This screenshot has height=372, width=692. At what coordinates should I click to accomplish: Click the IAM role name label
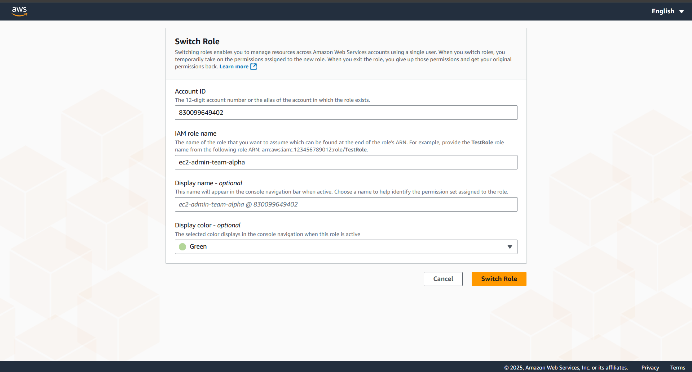click(x=195, y=133)
